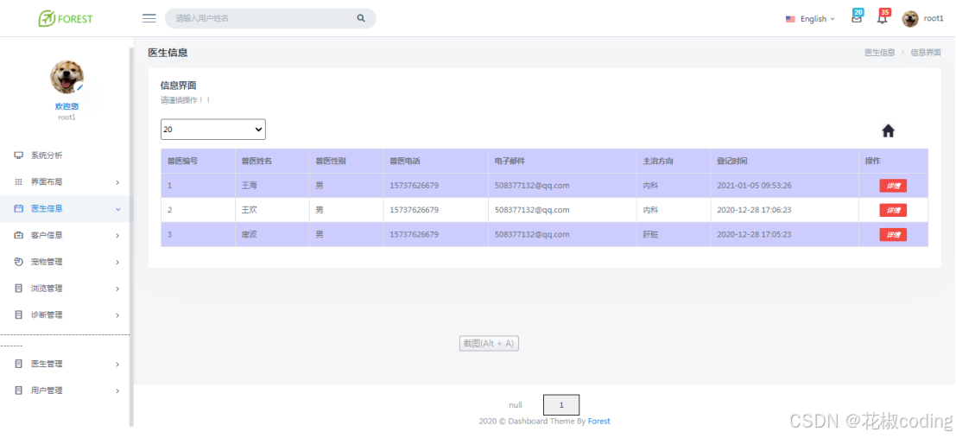Screen dimensions: 956x438
Task: Click the briefcase icon beside 客户信息
Action: pyautogui.click(x=18, y=236)
